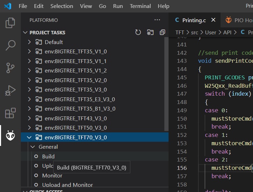Screen dimensions: 253x192
Task: Open the Terminal menu
Action: tap(140, 6)
